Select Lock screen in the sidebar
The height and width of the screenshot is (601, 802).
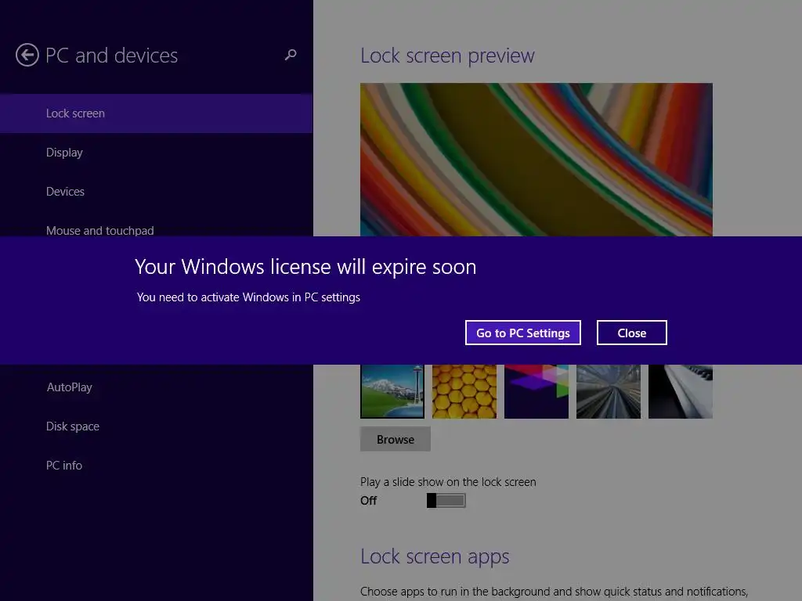coord(157,113)
